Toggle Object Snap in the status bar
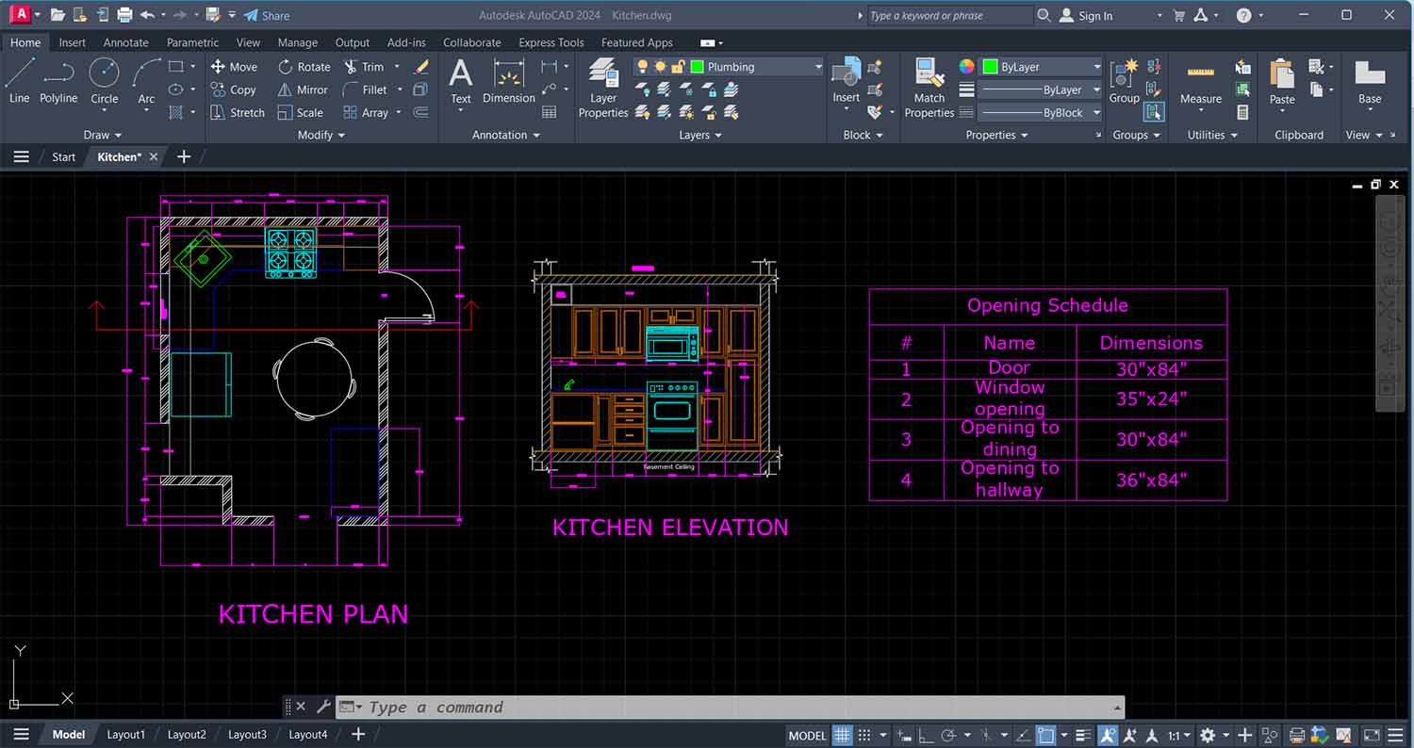This screenshot has height=748, width=1414. pyautogui.click(x=986, y=735)
